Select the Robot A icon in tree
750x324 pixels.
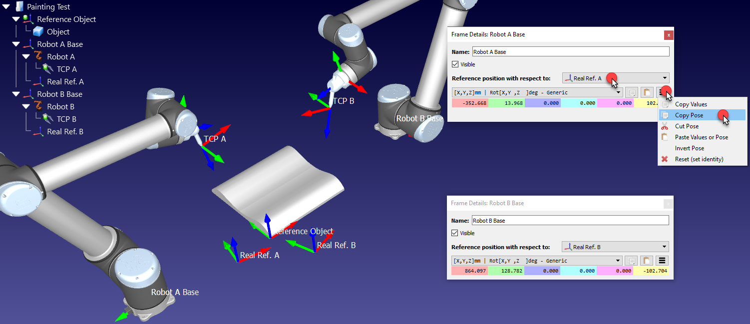38,57
